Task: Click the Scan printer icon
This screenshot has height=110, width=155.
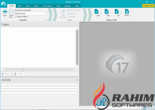Action: [x=5, y=11]
